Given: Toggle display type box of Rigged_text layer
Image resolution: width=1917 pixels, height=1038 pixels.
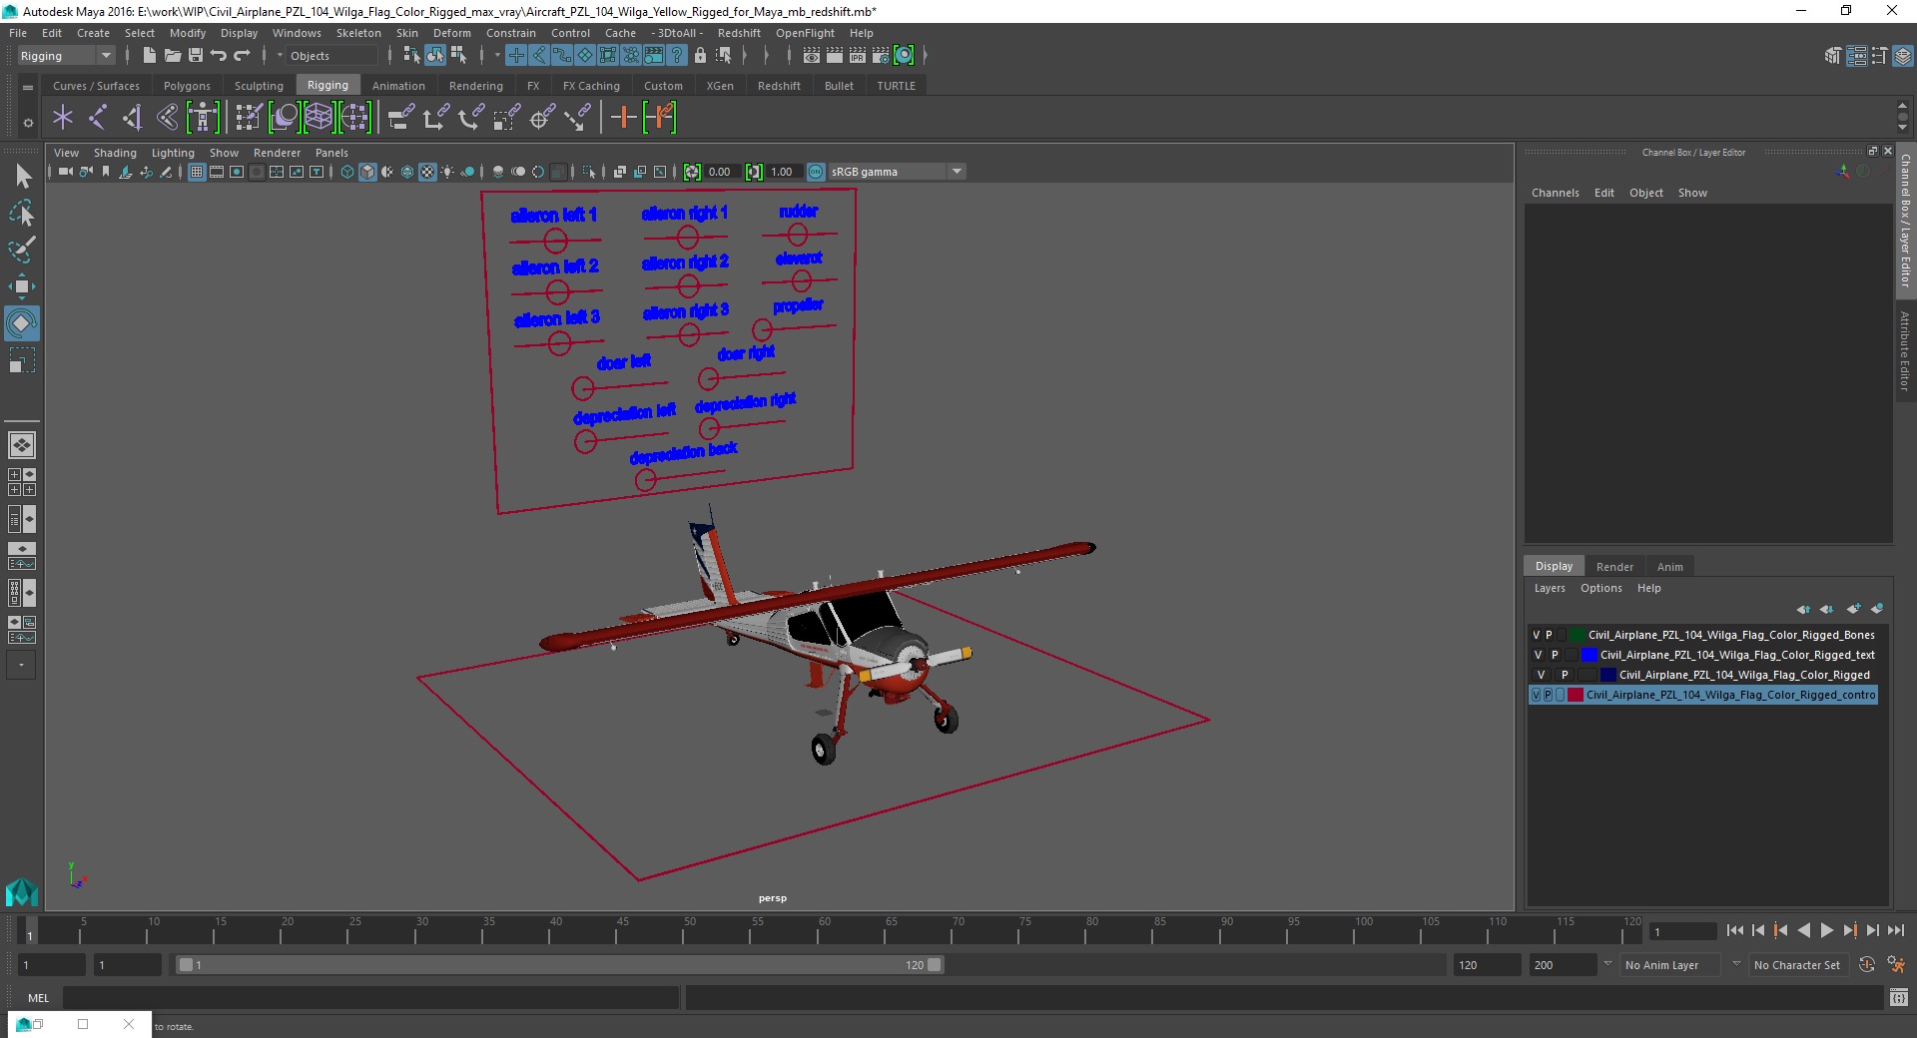Looking at the screenshot, I should (1570, 655).
